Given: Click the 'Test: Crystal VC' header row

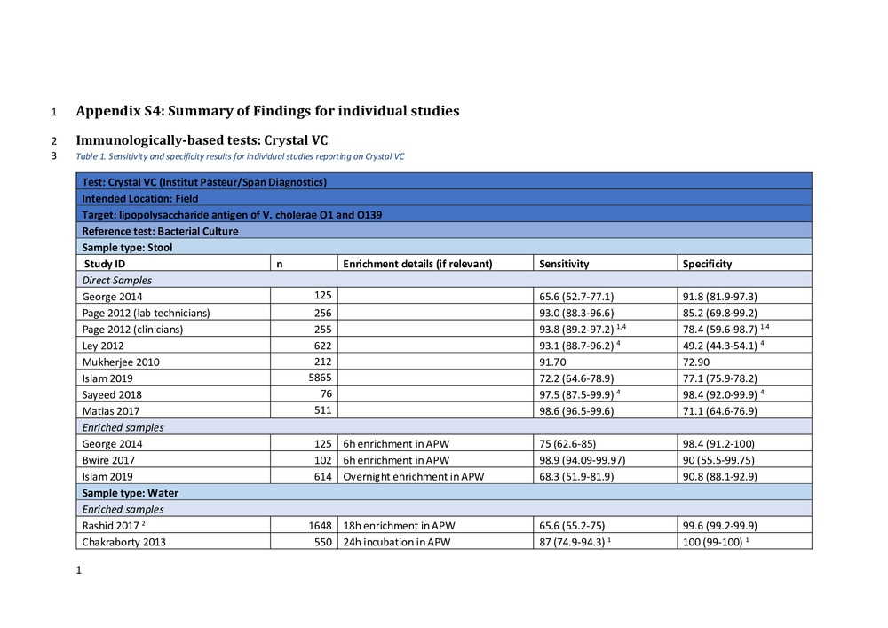Looking at the screenshot, I should pyautogui.click(x=205, y=182).
